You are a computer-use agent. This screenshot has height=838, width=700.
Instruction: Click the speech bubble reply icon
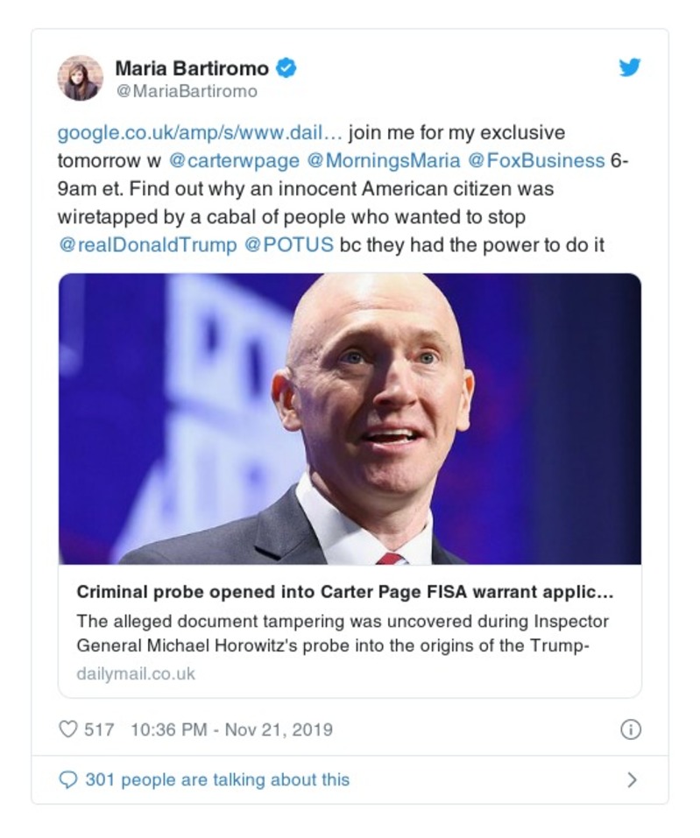point(67,779)
